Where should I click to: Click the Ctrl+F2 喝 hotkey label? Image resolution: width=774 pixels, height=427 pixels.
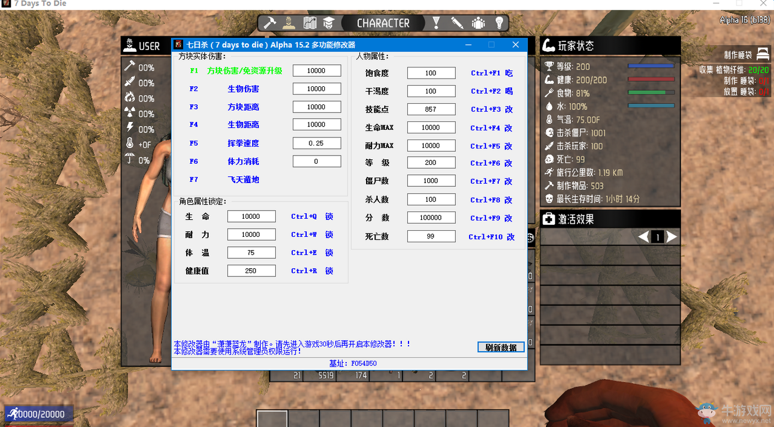[x=492, y=91]
